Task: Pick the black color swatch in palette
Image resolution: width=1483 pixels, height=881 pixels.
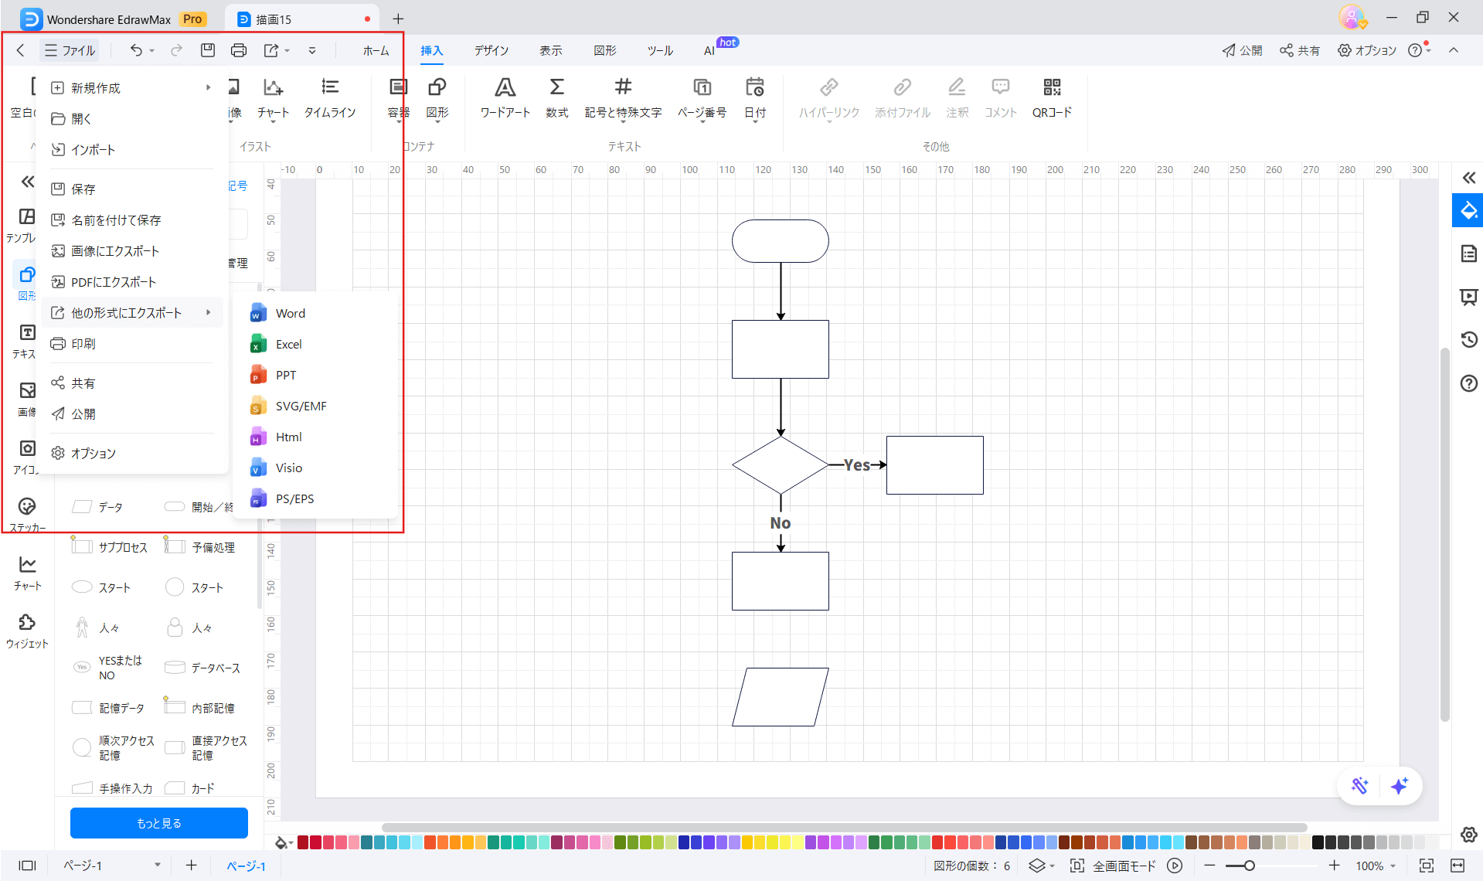Action: click(x=1318, y=842)
